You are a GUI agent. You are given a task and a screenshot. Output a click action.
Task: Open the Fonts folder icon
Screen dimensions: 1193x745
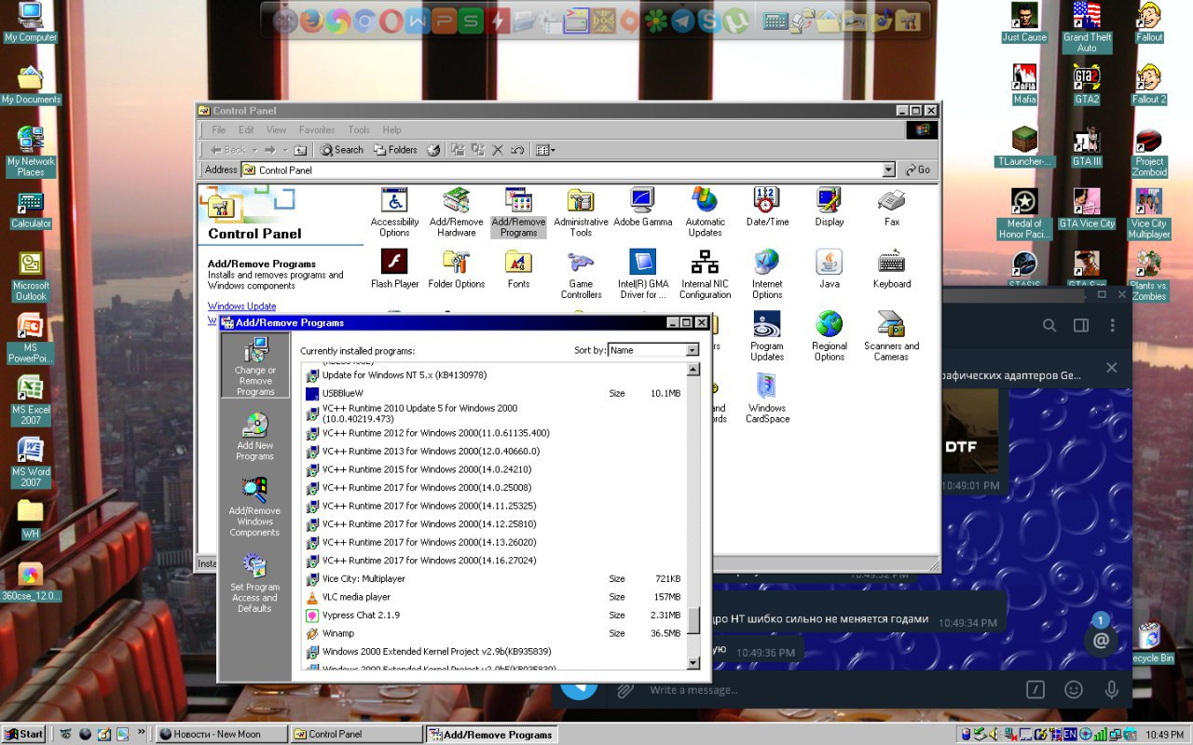coord(518,268)
